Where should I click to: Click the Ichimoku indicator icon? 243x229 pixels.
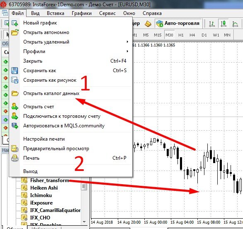24,195
